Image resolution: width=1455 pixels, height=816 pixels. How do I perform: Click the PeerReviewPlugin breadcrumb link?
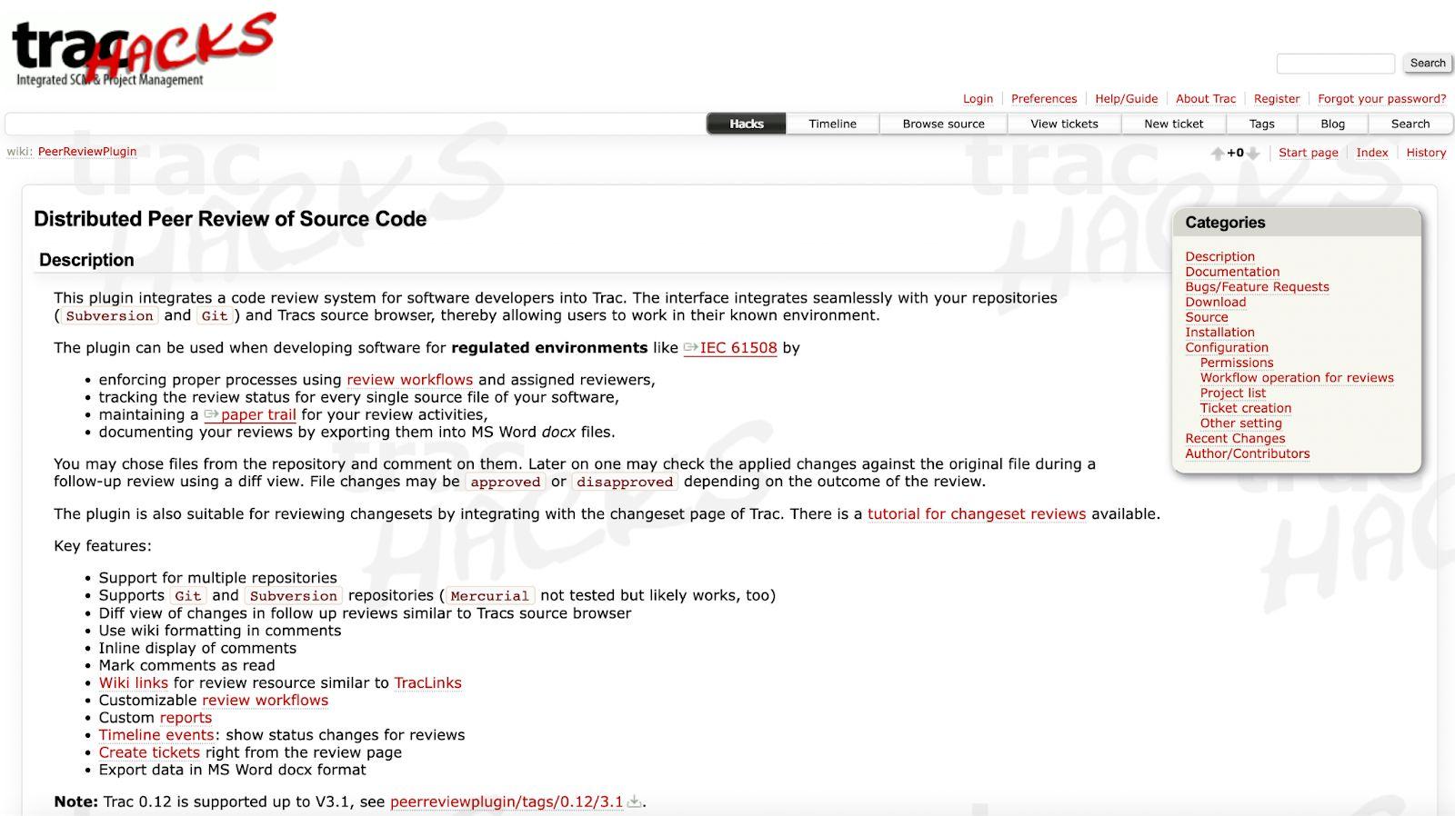(x=87, y=152)
